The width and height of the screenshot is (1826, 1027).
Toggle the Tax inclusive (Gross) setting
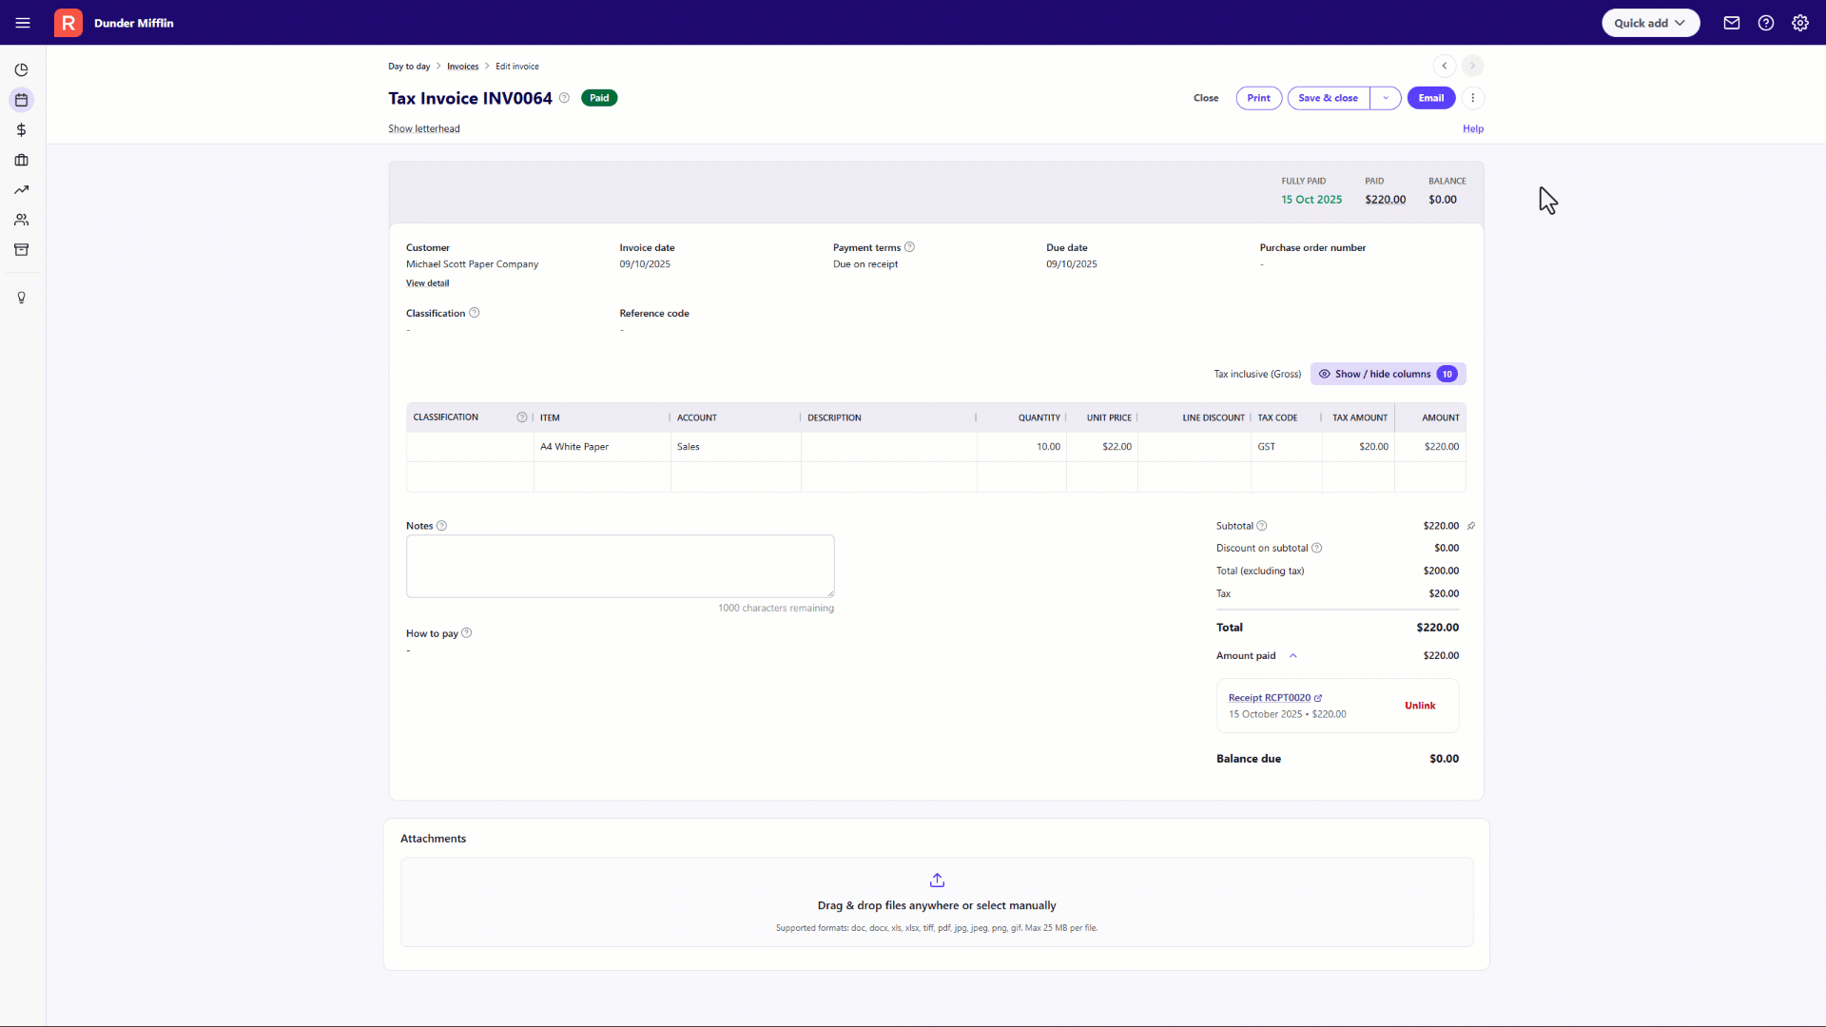click(x=1257, y=374)
